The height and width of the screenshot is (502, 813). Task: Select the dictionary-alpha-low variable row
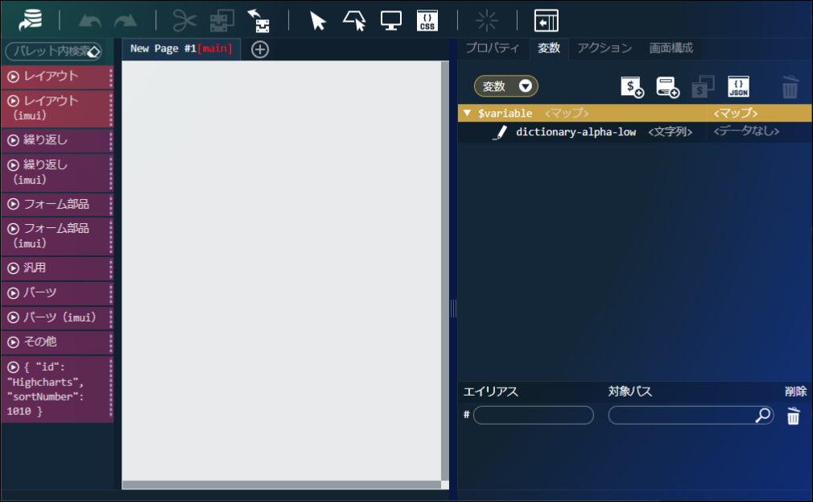635,132
